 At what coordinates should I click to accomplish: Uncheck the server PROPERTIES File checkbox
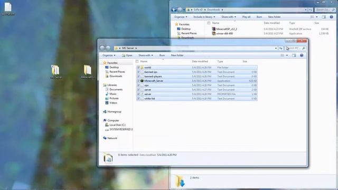(x=138, y=94)
